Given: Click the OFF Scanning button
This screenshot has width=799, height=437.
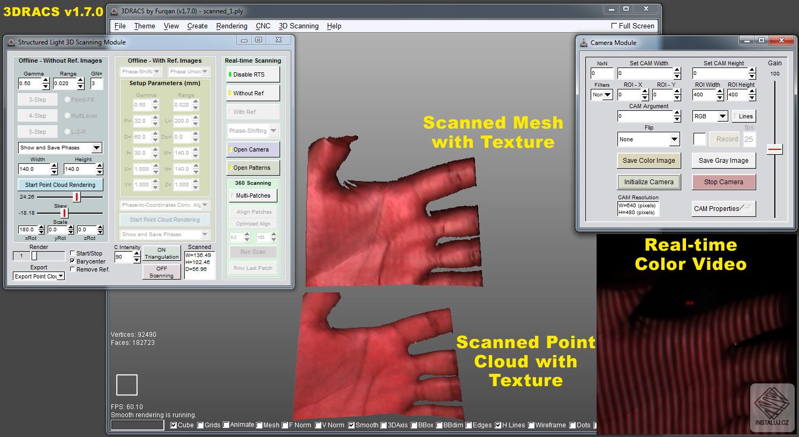Looking at the screenshot, I should (162, 272).
